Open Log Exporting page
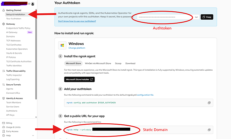Viewport: 231px width, 139px height. [13, 79]
